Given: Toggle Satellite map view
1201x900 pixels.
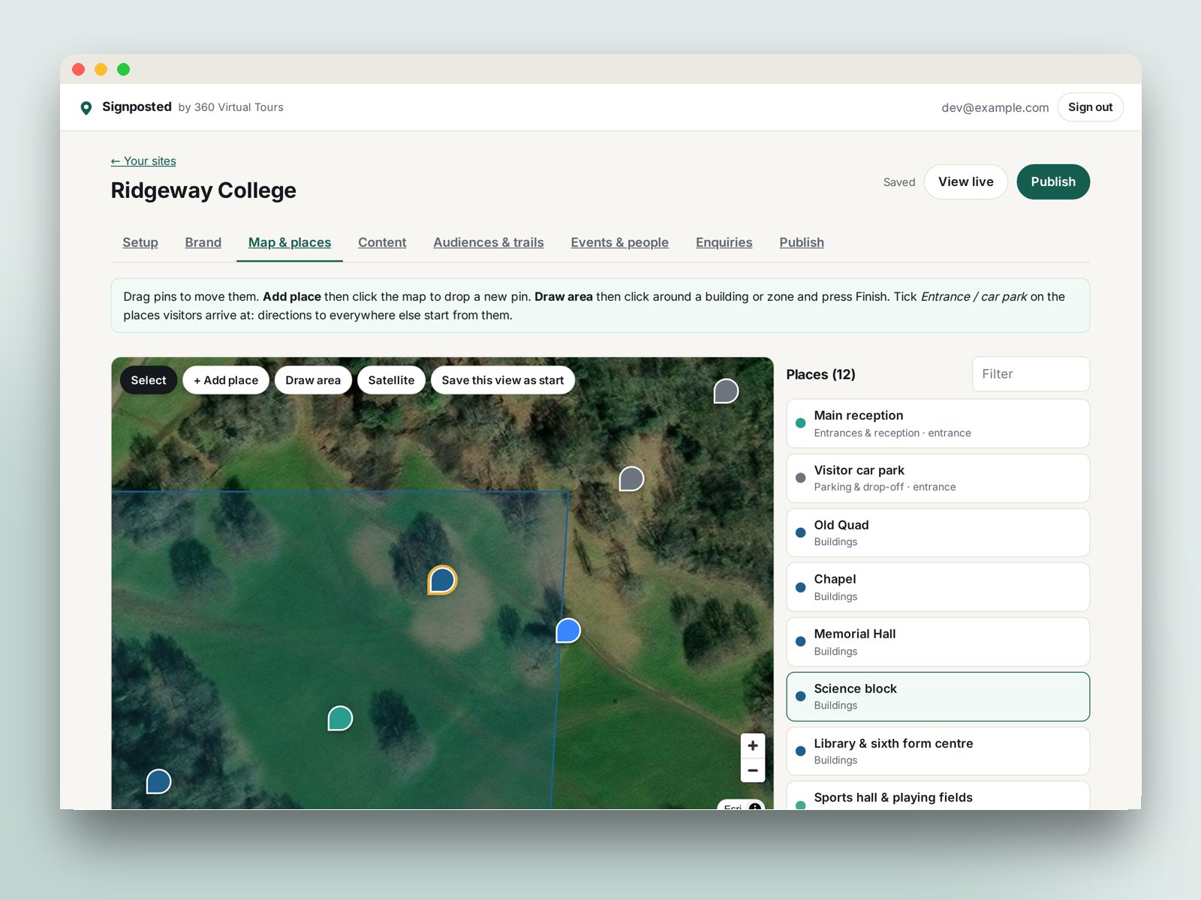Looking at the screenshot, I should tap(391, 380).
